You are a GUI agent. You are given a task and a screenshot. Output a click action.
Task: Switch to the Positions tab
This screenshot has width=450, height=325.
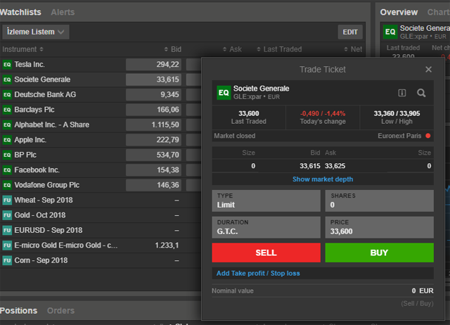19,311
